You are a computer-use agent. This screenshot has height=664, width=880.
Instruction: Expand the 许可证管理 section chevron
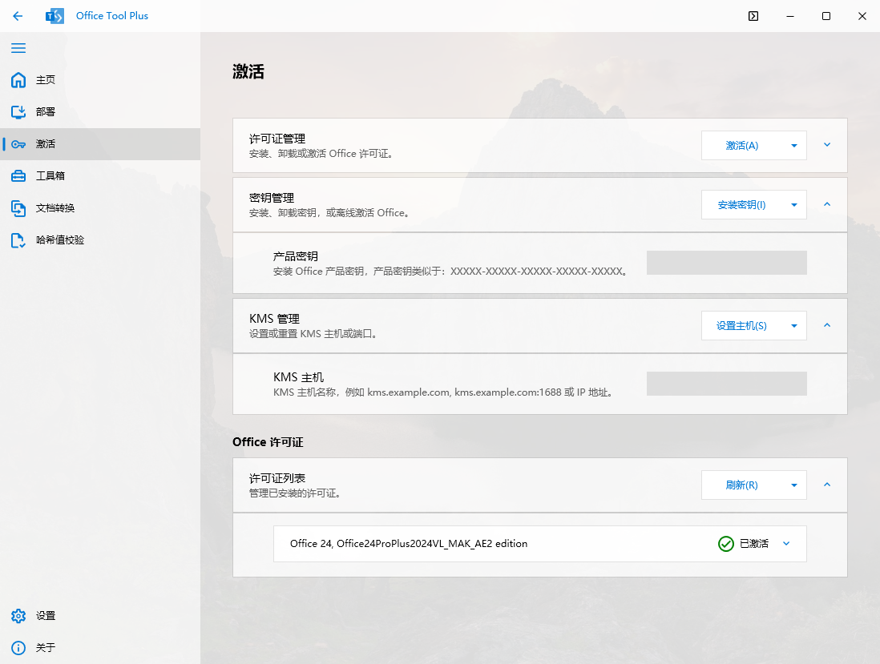[x=827, y=145]
